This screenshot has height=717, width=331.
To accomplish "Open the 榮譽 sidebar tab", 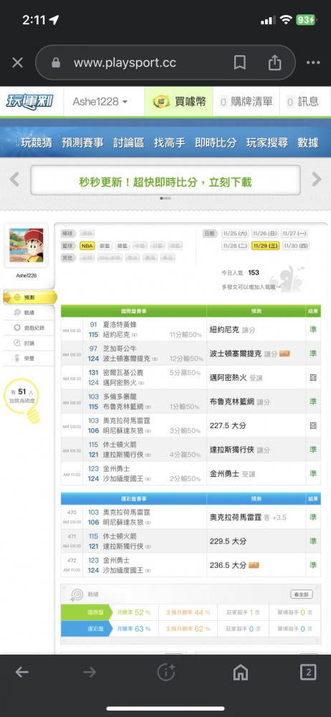I will pyautogui.click(x=29, y=358).
